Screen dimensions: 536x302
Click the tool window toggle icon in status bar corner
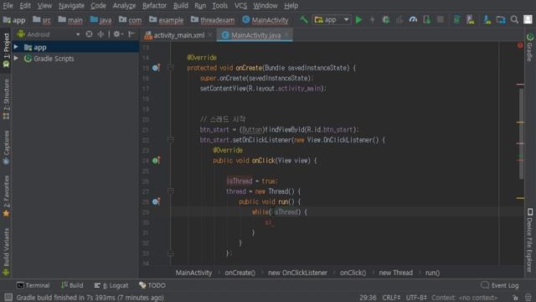pyautogui.click(x=8, y=297)
